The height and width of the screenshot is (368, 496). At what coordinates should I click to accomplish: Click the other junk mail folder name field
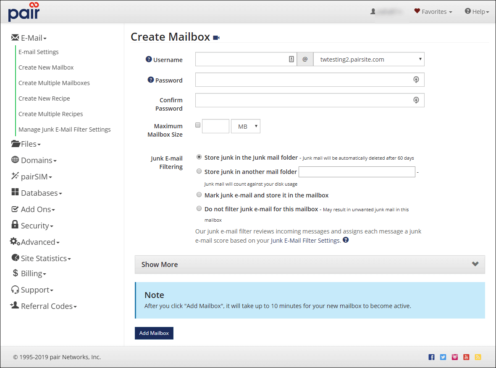pos(357,172)
